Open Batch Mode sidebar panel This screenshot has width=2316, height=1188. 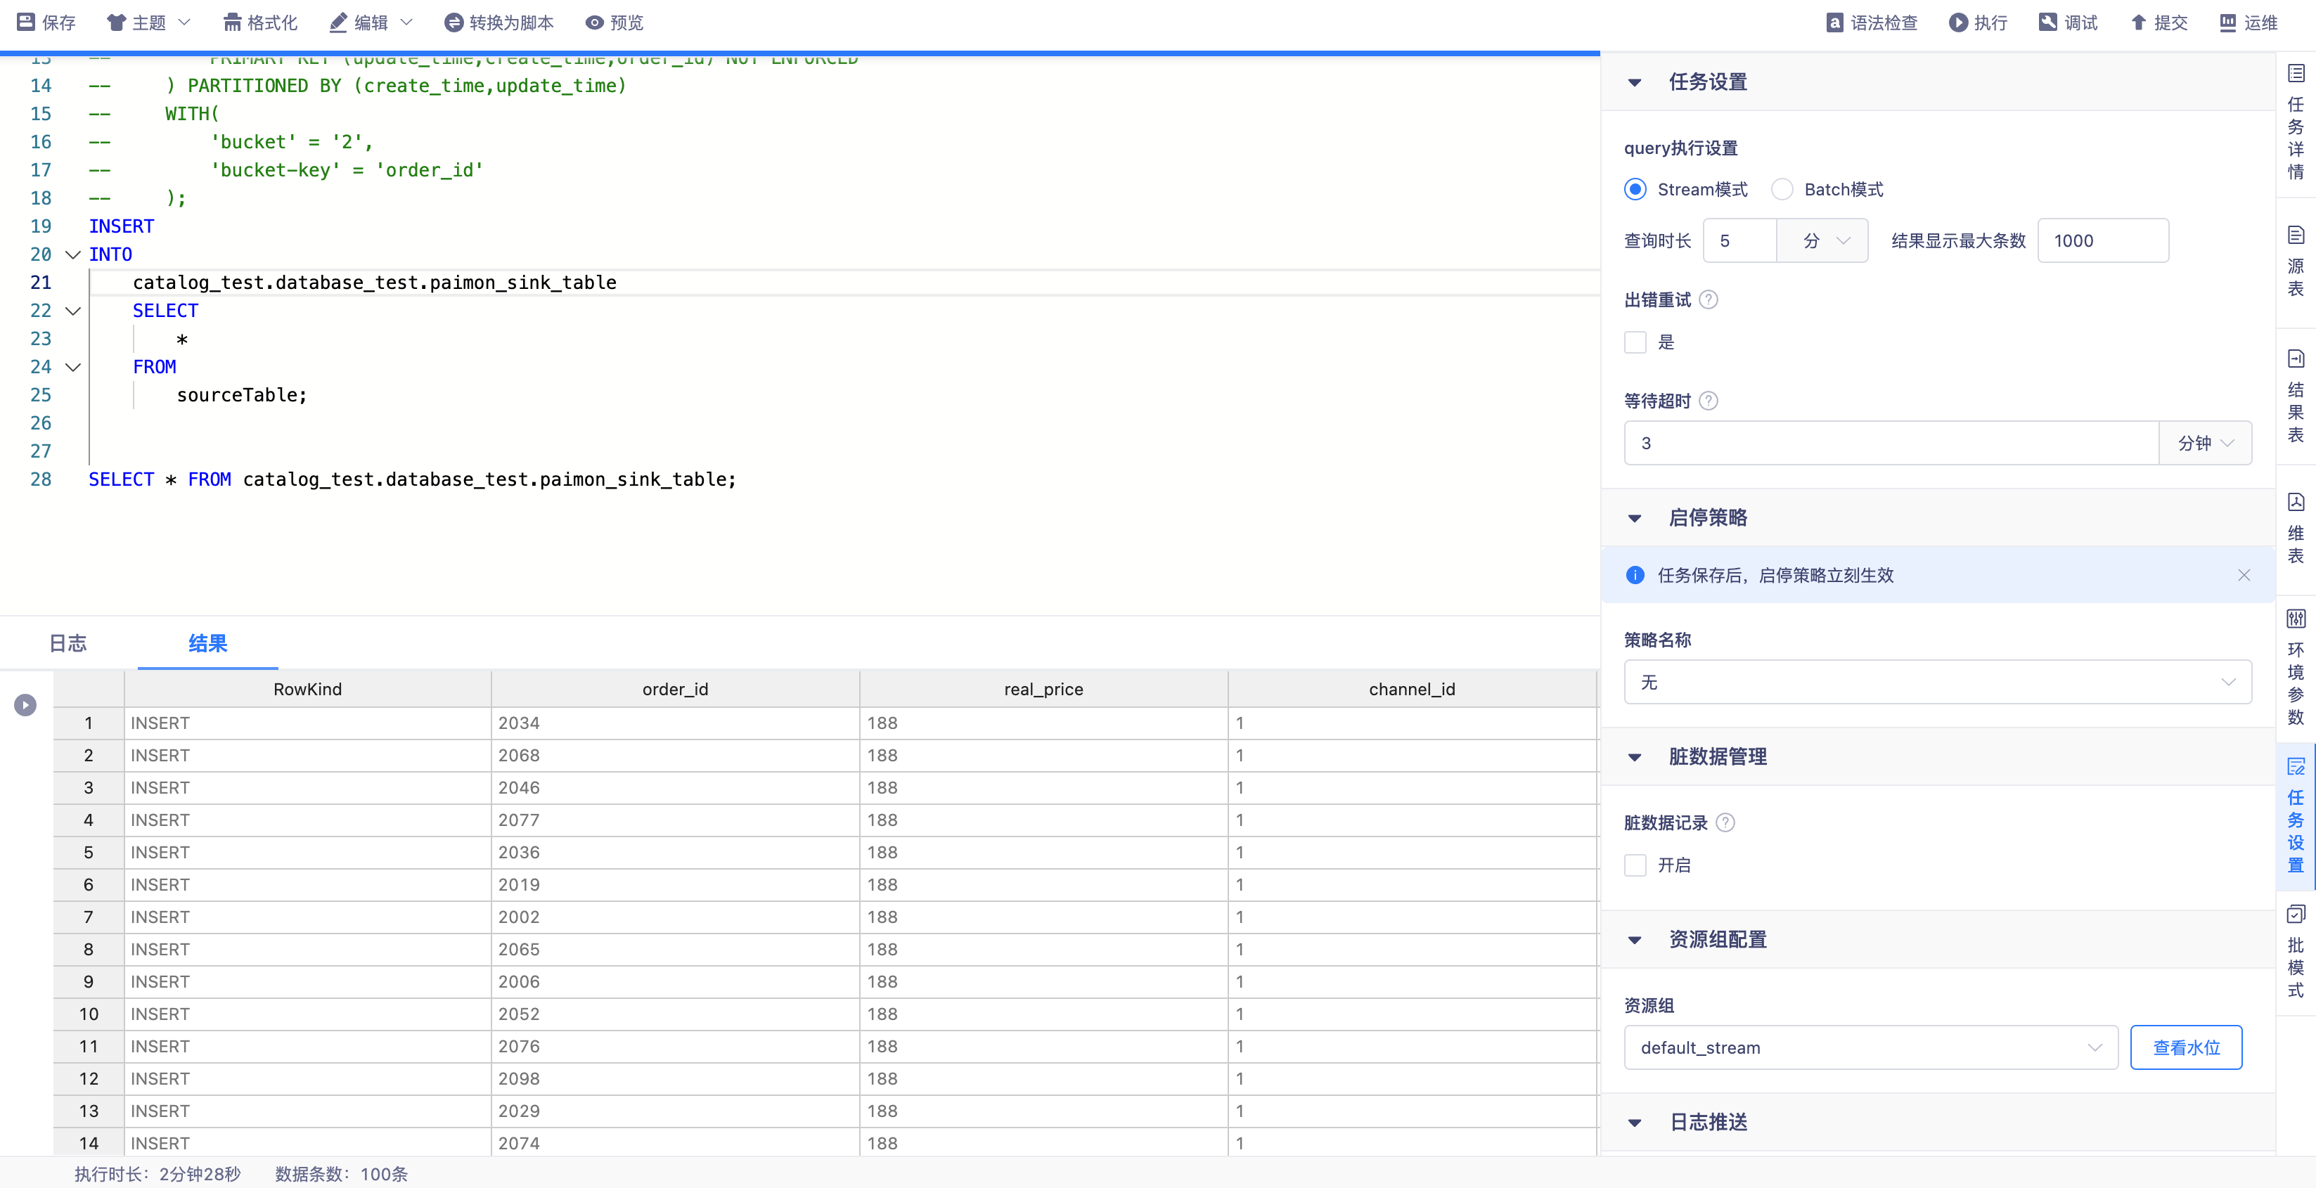[2296, 951]
